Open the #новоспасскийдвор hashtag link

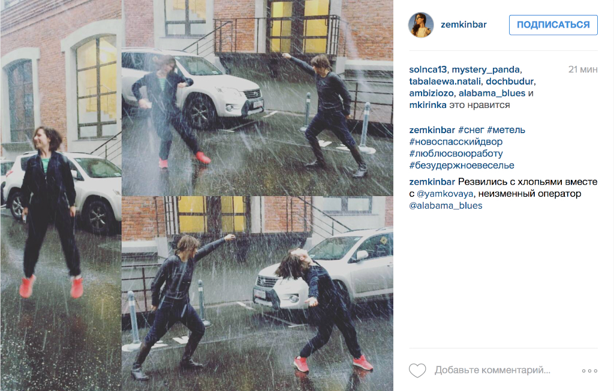456,142
